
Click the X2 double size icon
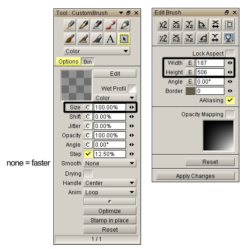(163, 25)
